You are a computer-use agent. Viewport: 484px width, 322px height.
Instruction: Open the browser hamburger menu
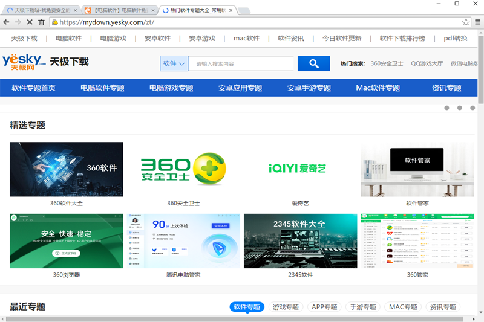pos(477,22)
